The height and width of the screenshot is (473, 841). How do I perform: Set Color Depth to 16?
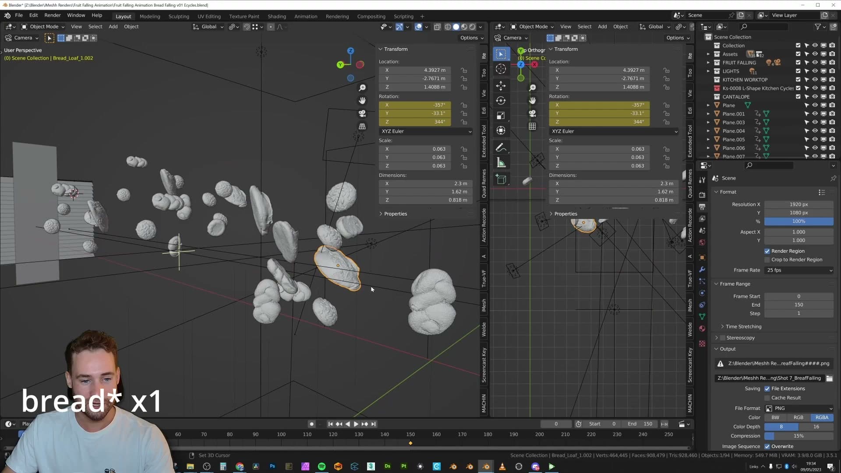click(816, 427)
